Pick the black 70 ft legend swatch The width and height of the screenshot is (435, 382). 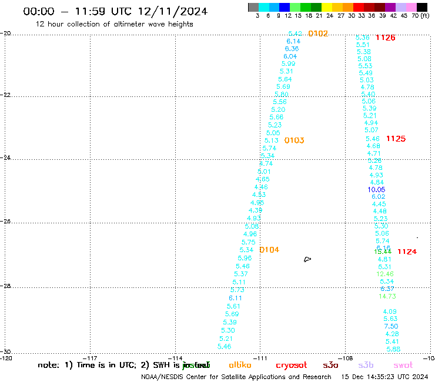click(x=422, y=7)
